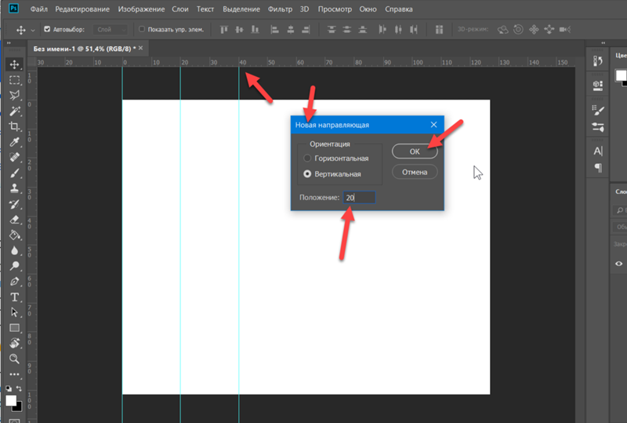
Task: Open the Paragraph panel icon
Action: click(599, 167)
